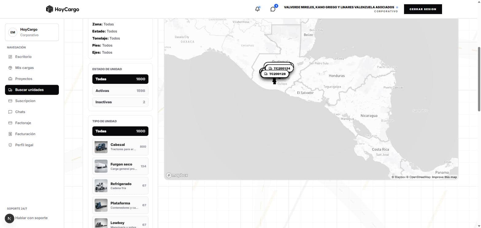Select the Plataforma unit type
Image resolution: width=481 pixels, height=228 pixels.
pyautogui.click(x=120, y=205)
